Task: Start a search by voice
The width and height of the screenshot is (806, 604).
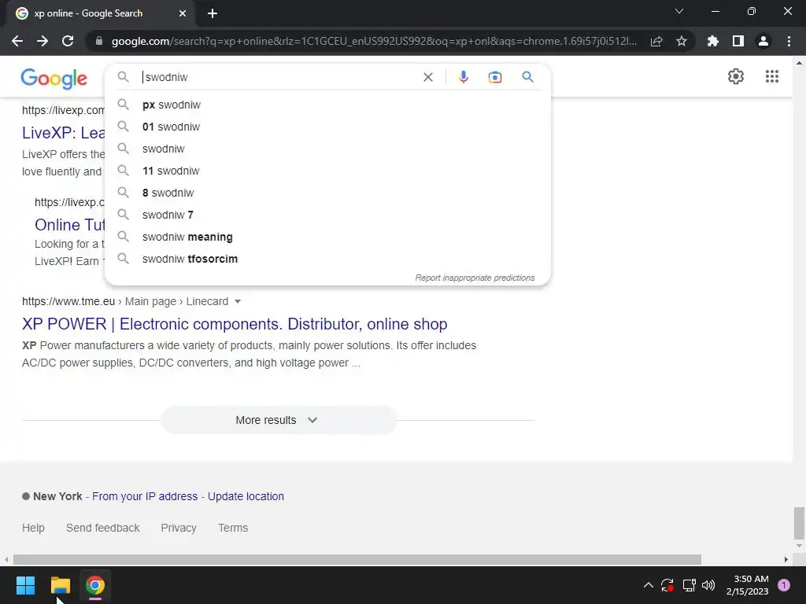Action: click(x=463, y=77)
